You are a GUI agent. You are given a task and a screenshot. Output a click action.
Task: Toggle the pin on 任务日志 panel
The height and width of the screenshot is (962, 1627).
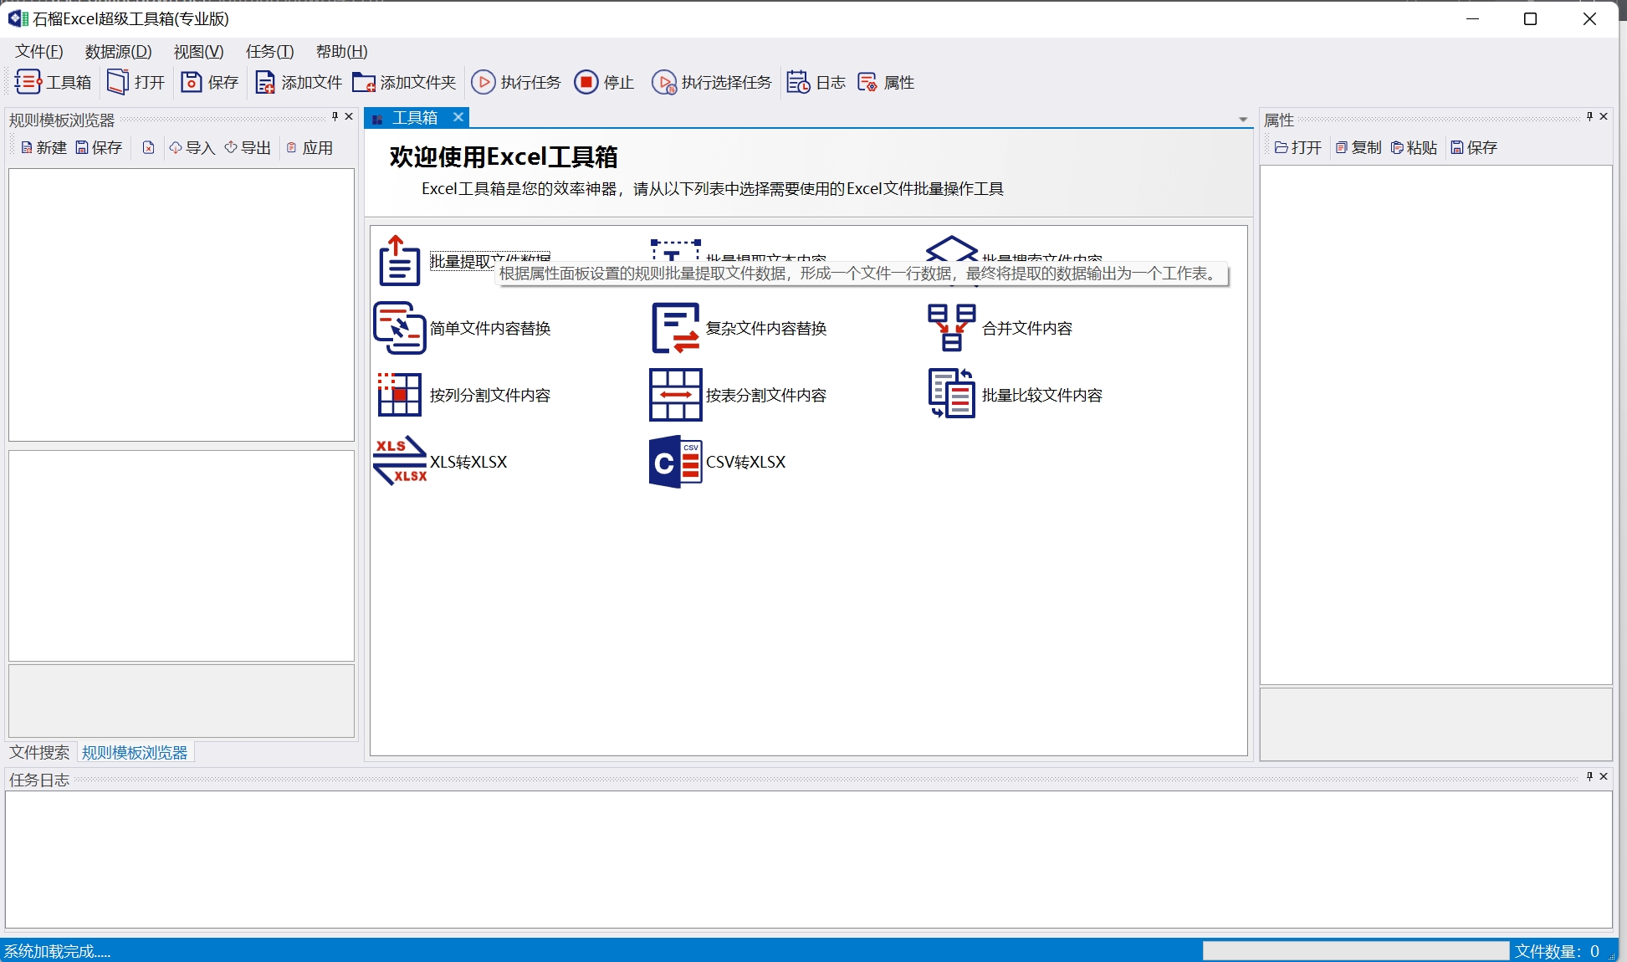1589,776
